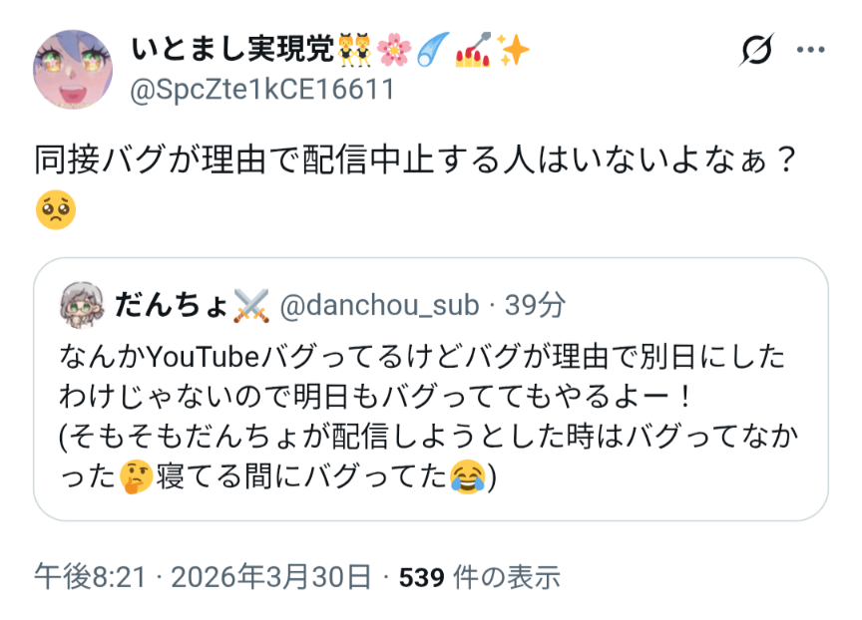This screenshot has width=862, height=620.
Task: Open the author's anime profile avatar
Action: [x=73, y=69]
